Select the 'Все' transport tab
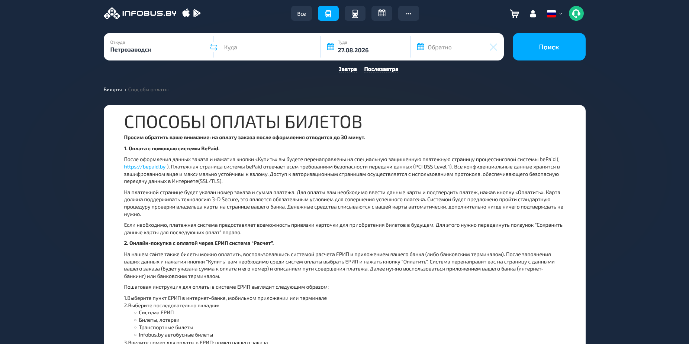Screen dimensions: 689x344 [302, 13]
